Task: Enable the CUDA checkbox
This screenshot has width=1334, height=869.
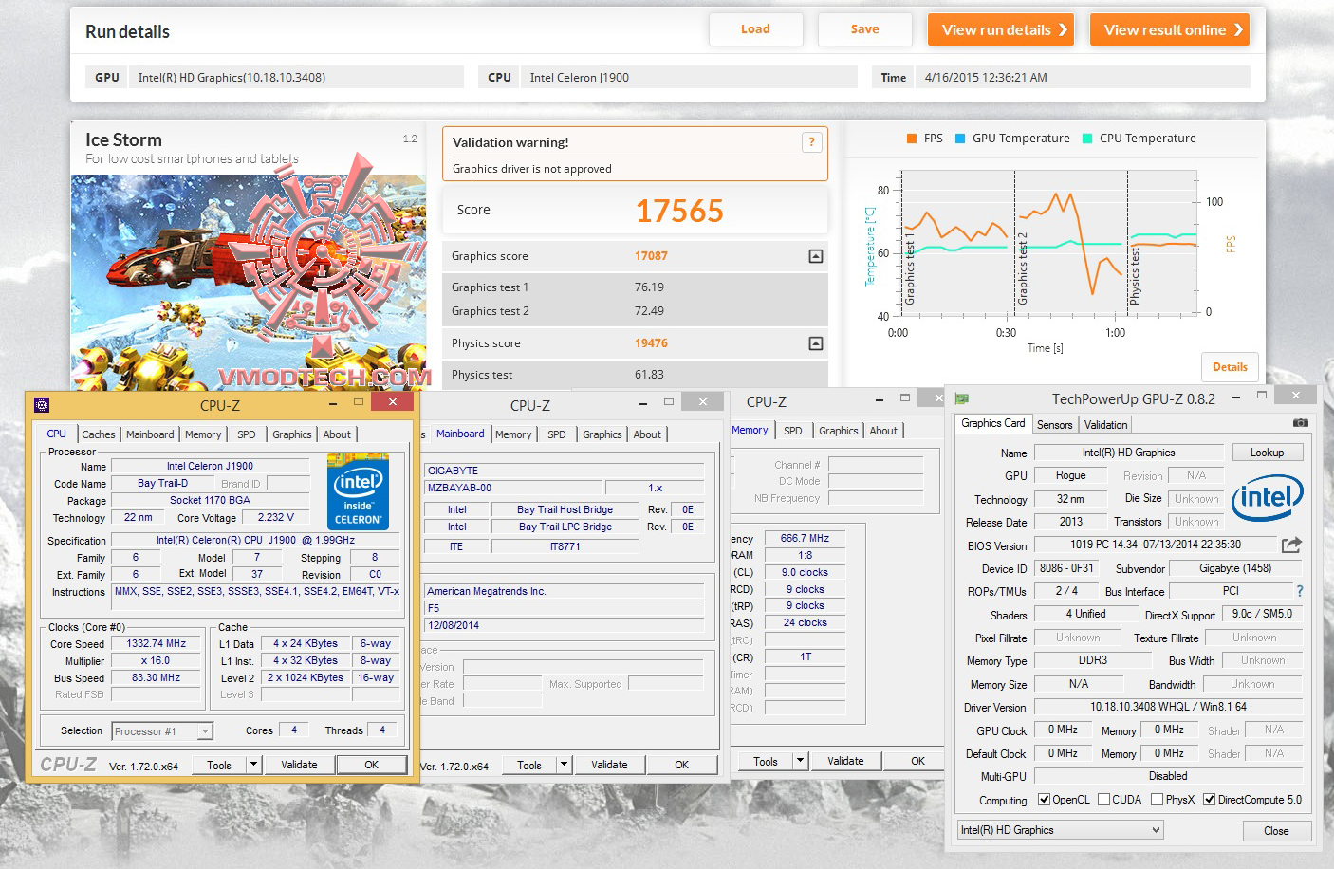Action: click(1103, 800)
